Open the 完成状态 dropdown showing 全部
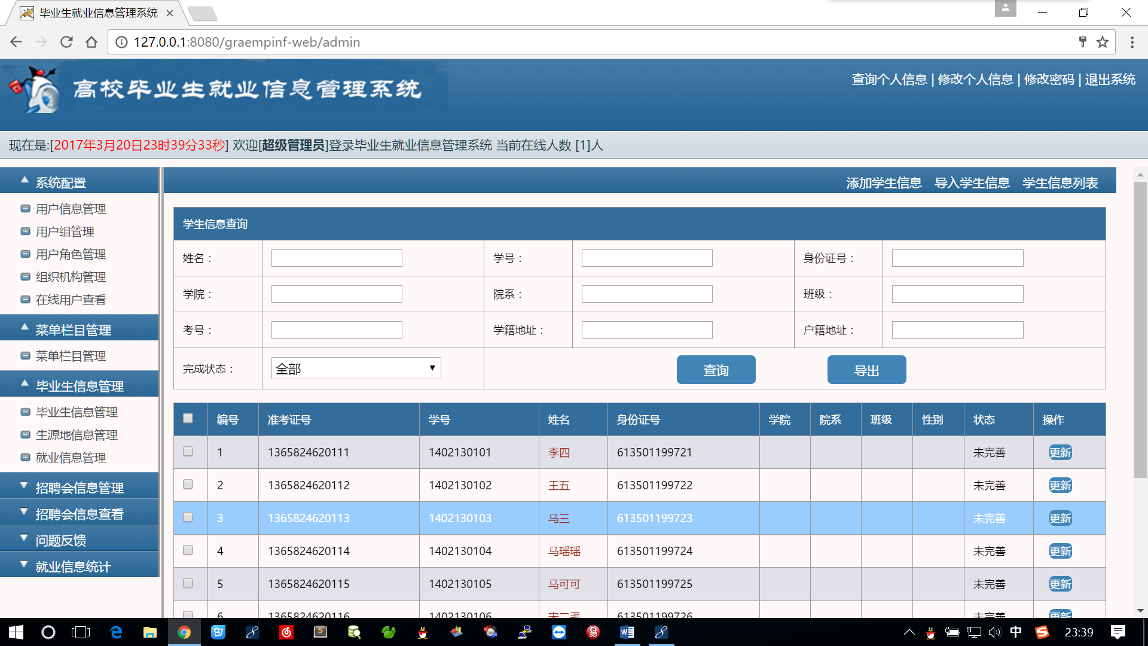This screenshot has width=1148, height=646. point(356,368)
